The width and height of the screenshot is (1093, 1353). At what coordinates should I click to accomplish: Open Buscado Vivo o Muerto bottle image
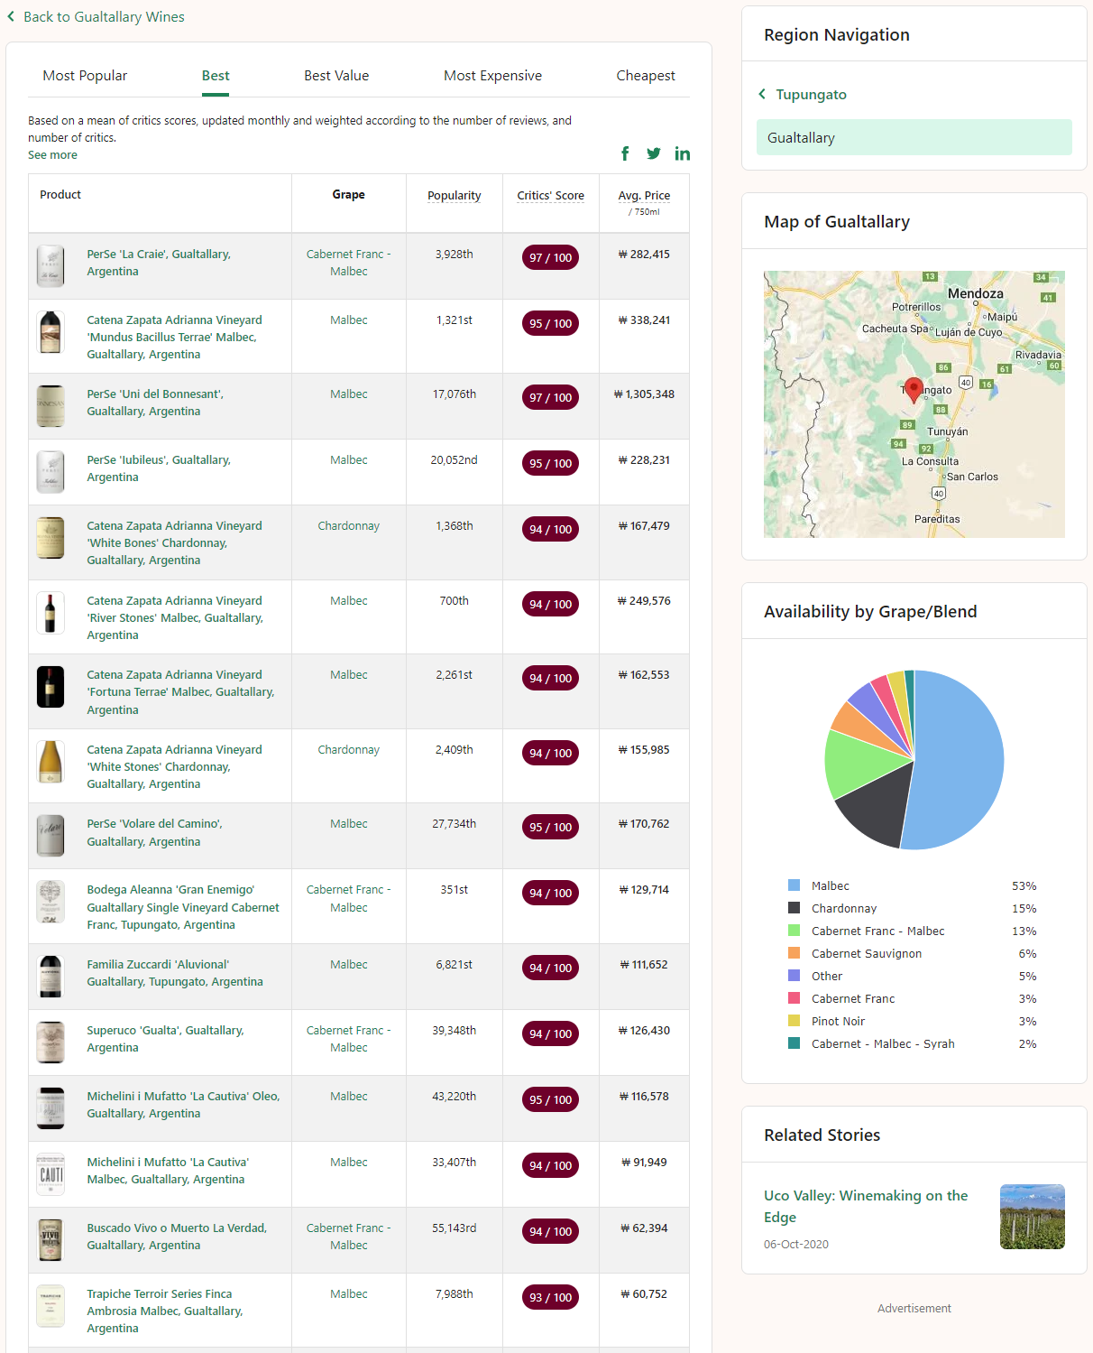(51, 1240)
